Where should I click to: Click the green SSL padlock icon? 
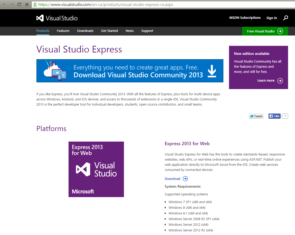pos(35,5)
